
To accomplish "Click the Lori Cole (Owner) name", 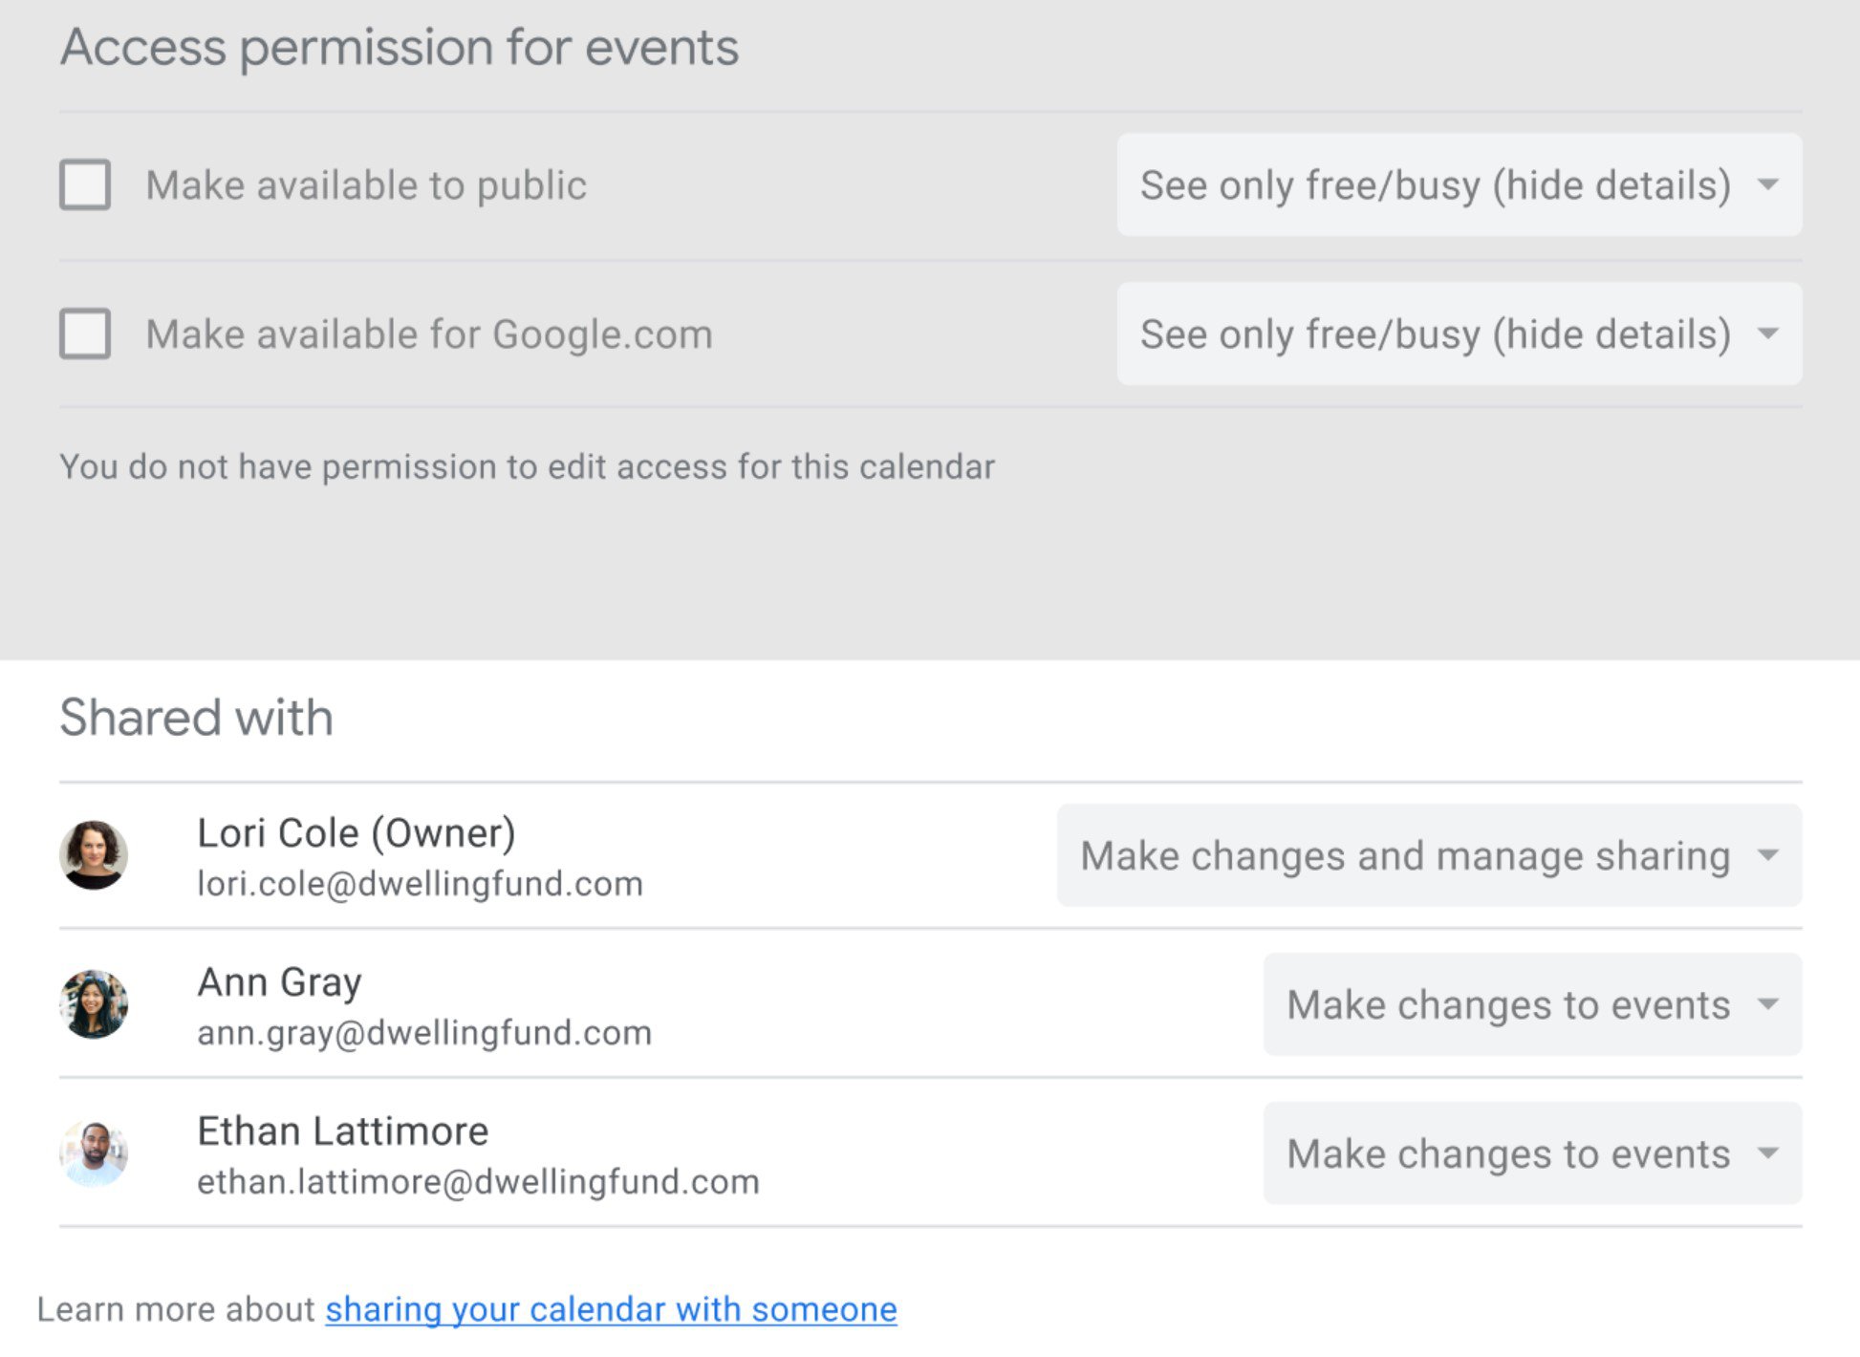I will click(x=357, y=833).
